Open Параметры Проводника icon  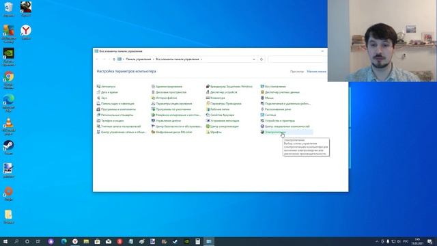pyautogui.click(x=208, y=103)
